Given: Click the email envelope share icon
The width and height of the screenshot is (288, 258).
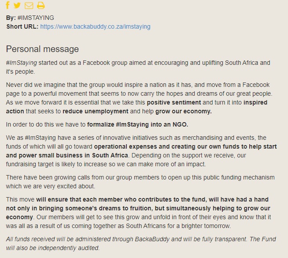Looking at the screenshot, I should tap(29, 6).
